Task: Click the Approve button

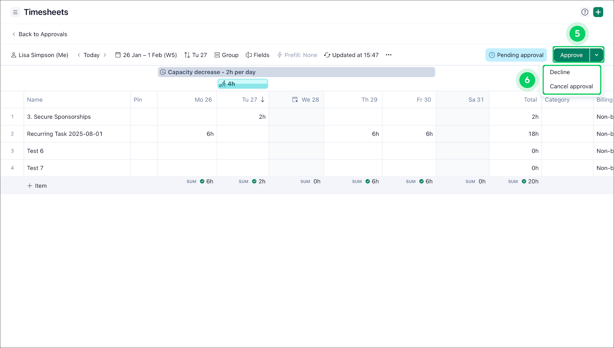Action: 571,55
